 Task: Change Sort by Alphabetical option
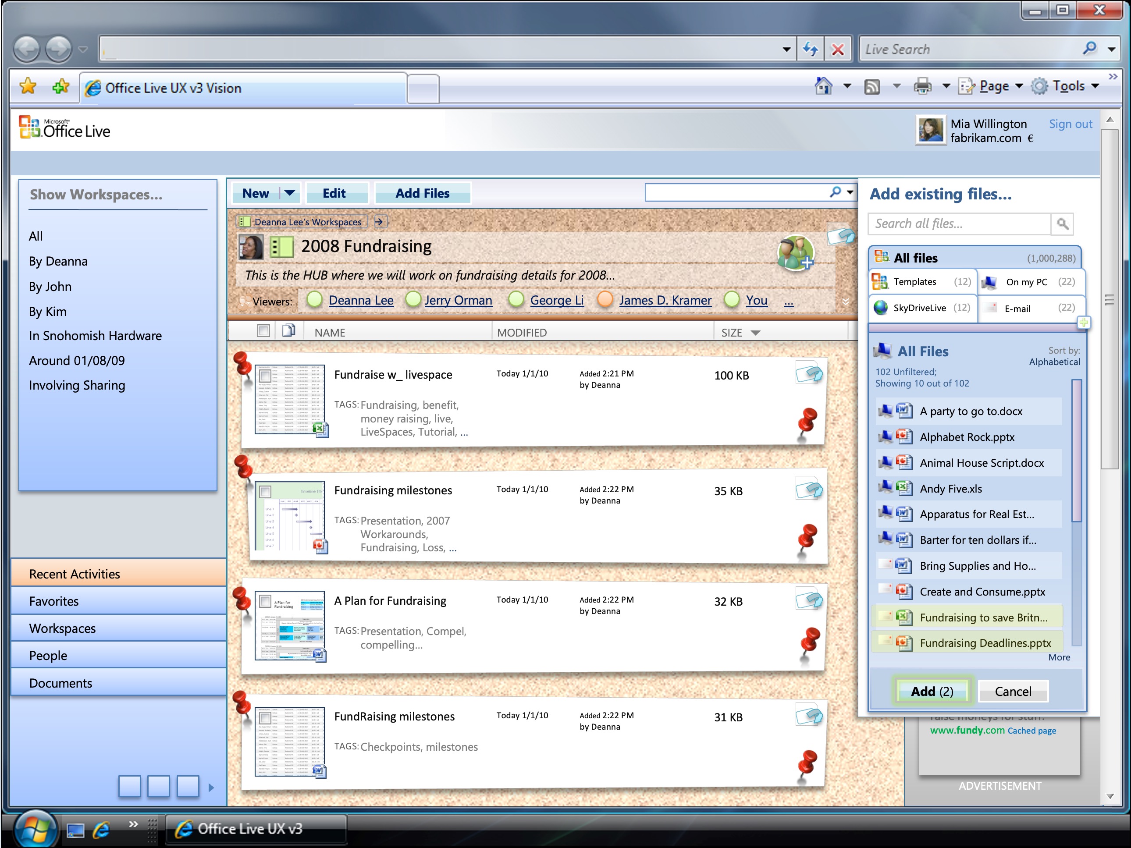pyautogui.click(x=1054, y=362)
